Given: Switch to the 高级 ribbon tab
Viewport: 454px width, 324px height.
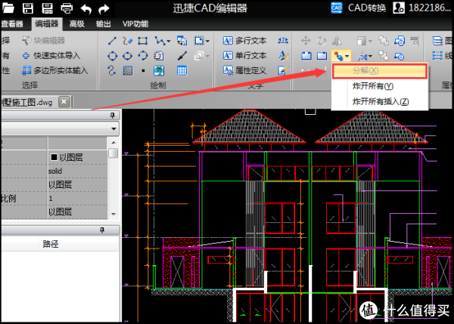Looking at the screenshot, I should click(x=76, y=23).
